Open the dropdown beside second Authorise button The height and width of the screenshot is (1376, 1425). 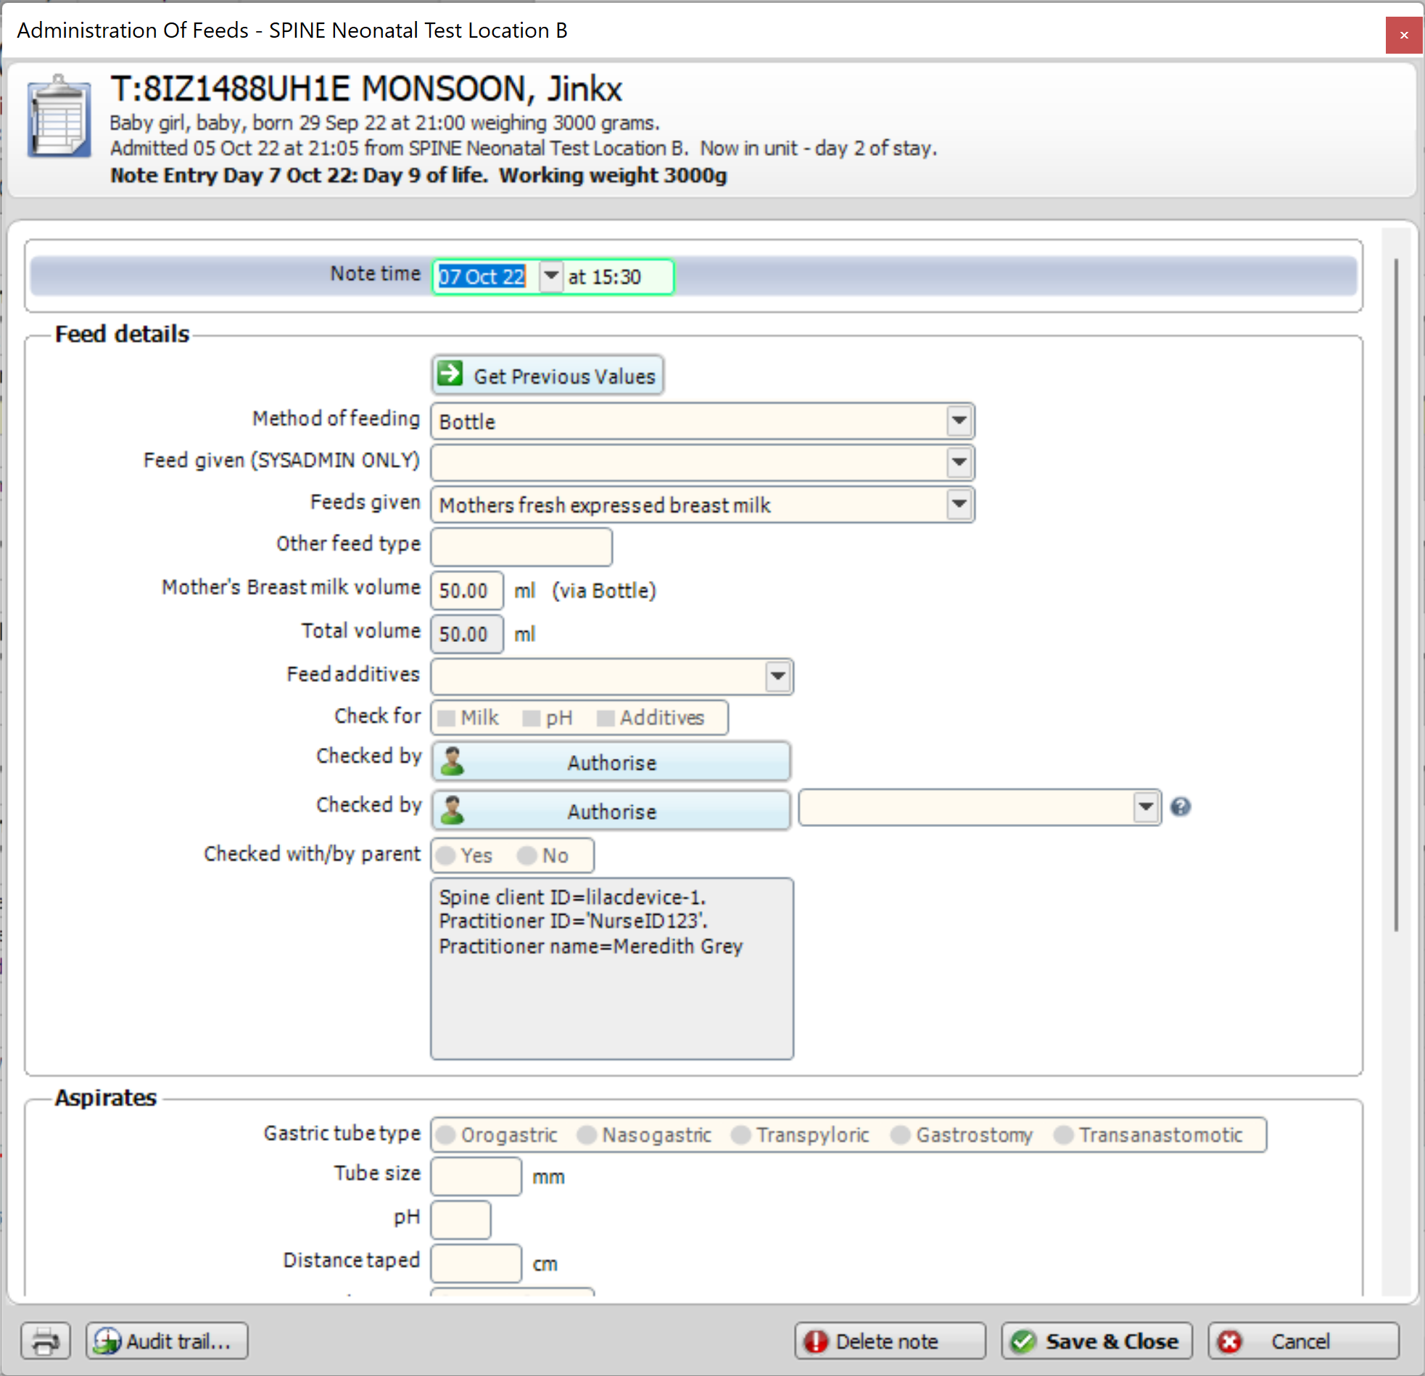[1146, 807]
